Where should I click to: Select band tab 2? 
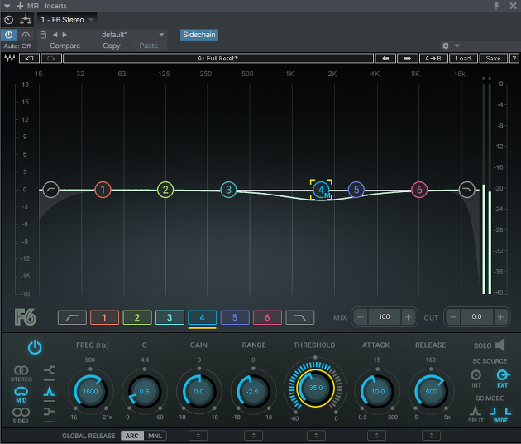pyautogui.click(x=137, y=317)
